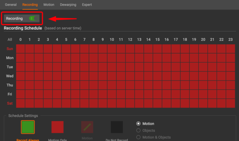Click the Mon cell at hour 10
The image size is (239, 141).
click(x=112, y=58)
